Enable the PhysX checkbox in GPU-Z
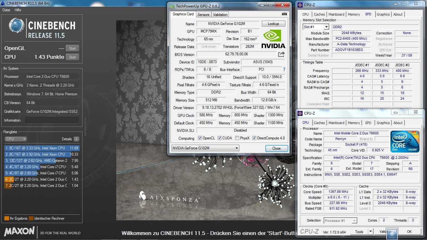 coord(237,138)
